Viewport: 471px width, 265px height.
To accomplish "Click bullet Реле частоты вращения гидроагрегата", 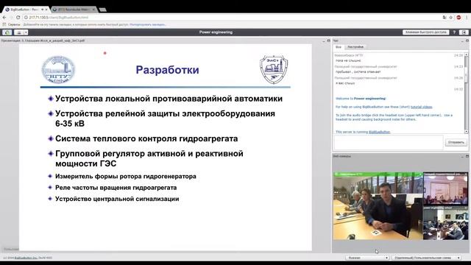I will (x=116, y=188).
